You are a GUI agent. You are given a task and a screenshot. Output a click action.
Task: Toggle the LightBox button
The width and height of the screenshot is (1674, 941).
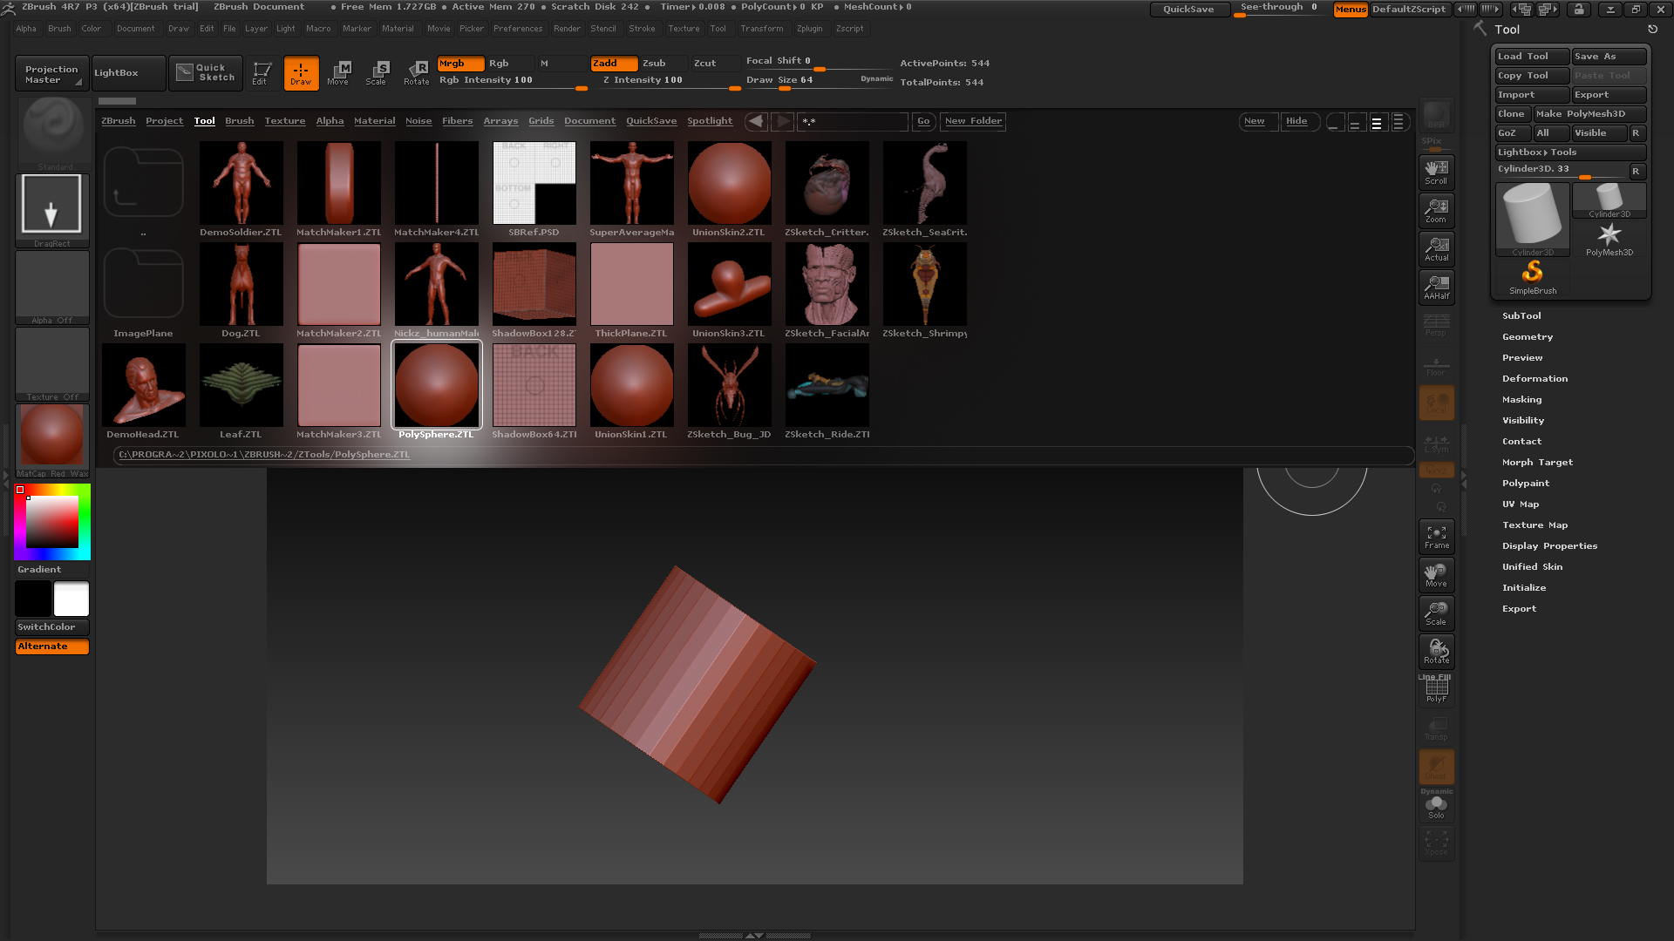[x=128, y=73]
